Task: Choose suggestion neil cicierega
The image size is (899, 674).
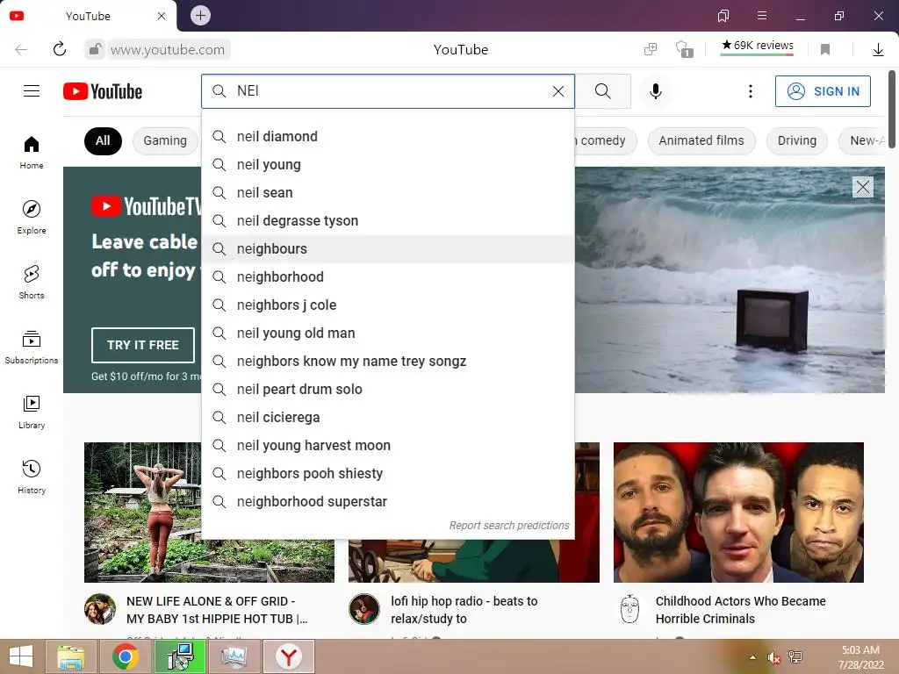Action: click(388, 417)
